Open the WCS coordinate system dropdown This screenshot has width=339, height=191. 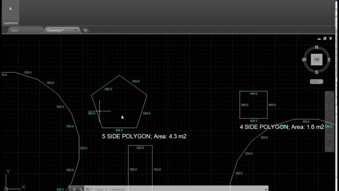coord(317,82)
